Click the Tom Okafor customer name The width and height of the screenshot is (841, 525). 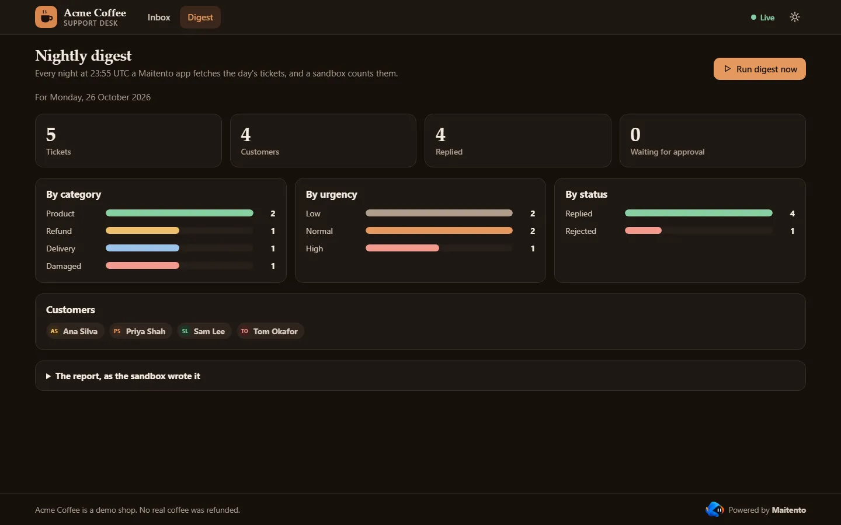[x=275, y=331]
